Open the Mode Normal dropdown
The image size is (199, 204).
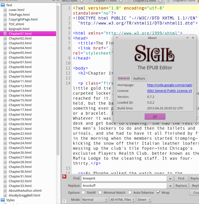click(x=94, y=199)
